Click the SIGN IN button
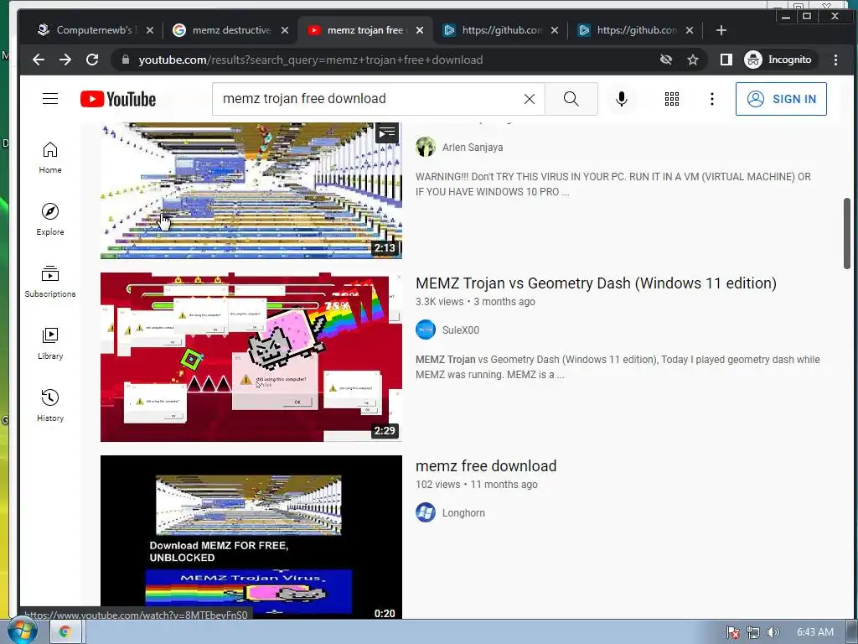This screenshot has width=858, height=644. (781, 99)
